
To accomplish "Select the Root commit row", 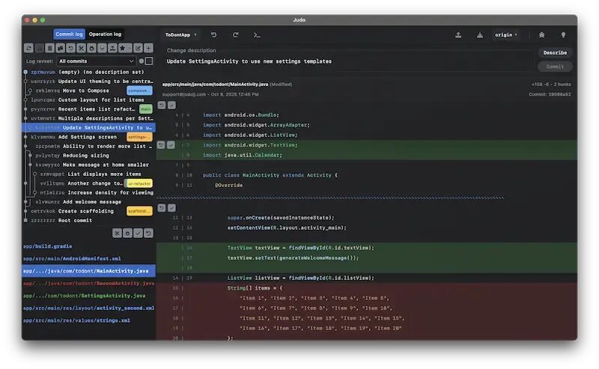I will click(89, 220).
